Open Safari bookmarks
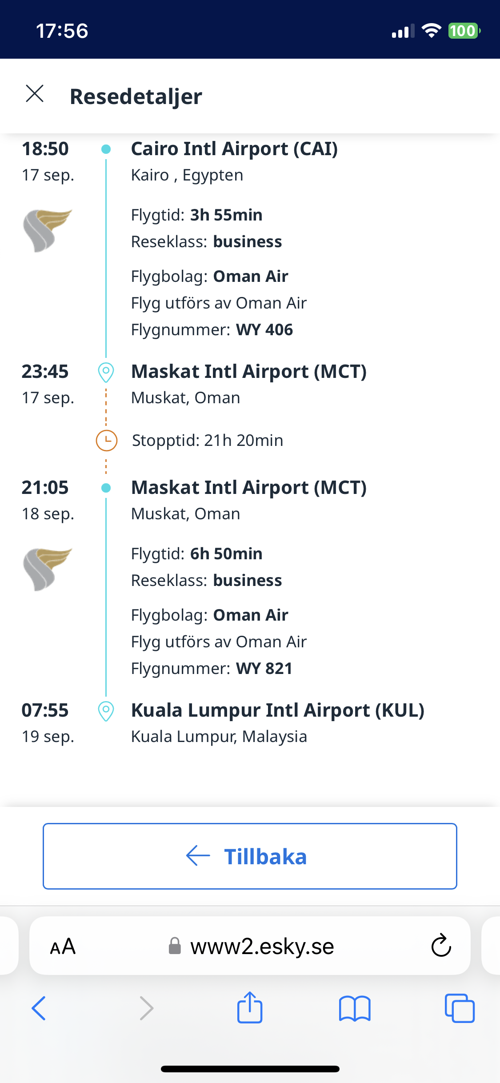 click(354, 1008)
